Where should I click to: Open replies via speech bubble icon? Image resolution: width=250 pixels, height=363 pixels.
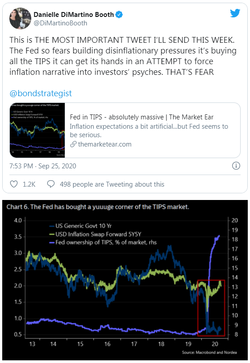pos(50,184)
